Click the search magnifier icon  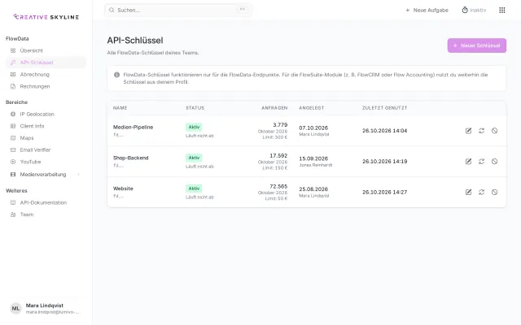112,11
